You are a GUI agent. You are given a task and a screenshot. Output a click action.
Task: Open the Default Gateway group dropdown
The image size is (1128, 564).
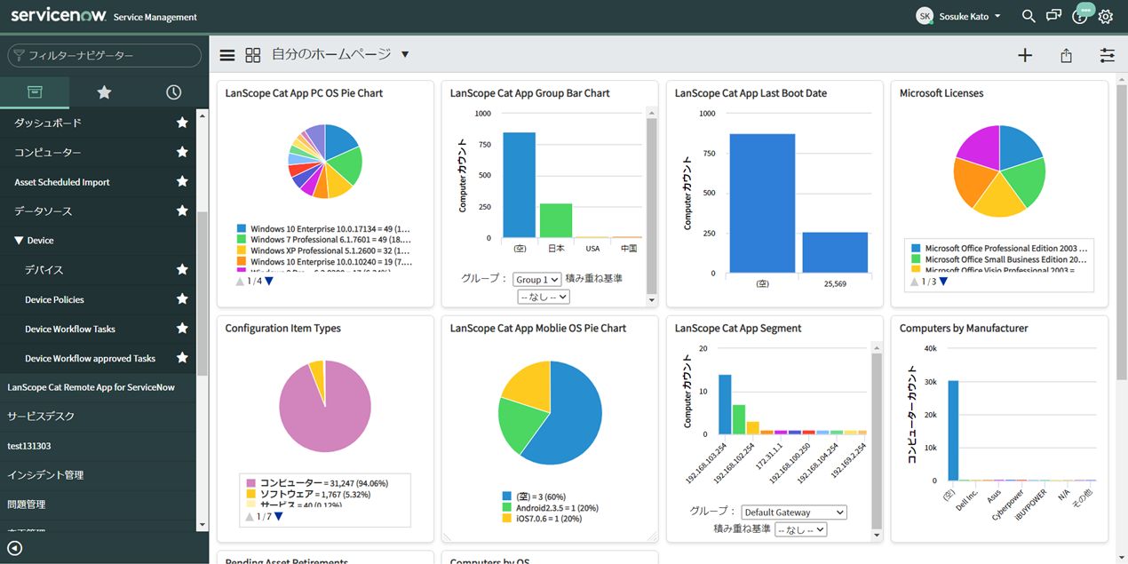[794, 512]
